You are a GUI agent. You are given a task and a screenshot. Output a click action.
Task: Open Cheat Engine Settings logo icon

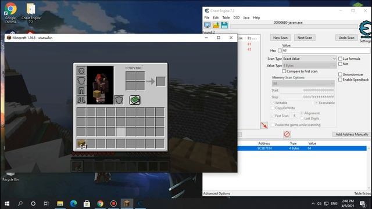pos(366,30)
